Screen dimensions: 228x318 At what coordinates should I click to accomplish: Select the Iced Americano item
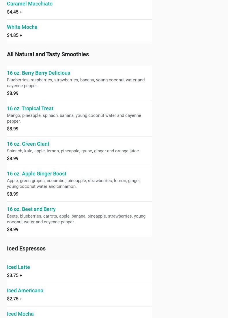tap(25, 291)
